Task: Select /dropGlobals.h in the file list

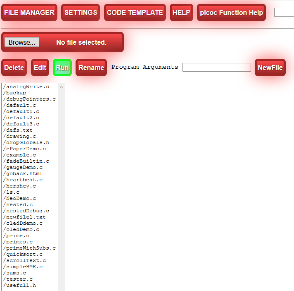Action: [x=30, y=142]
